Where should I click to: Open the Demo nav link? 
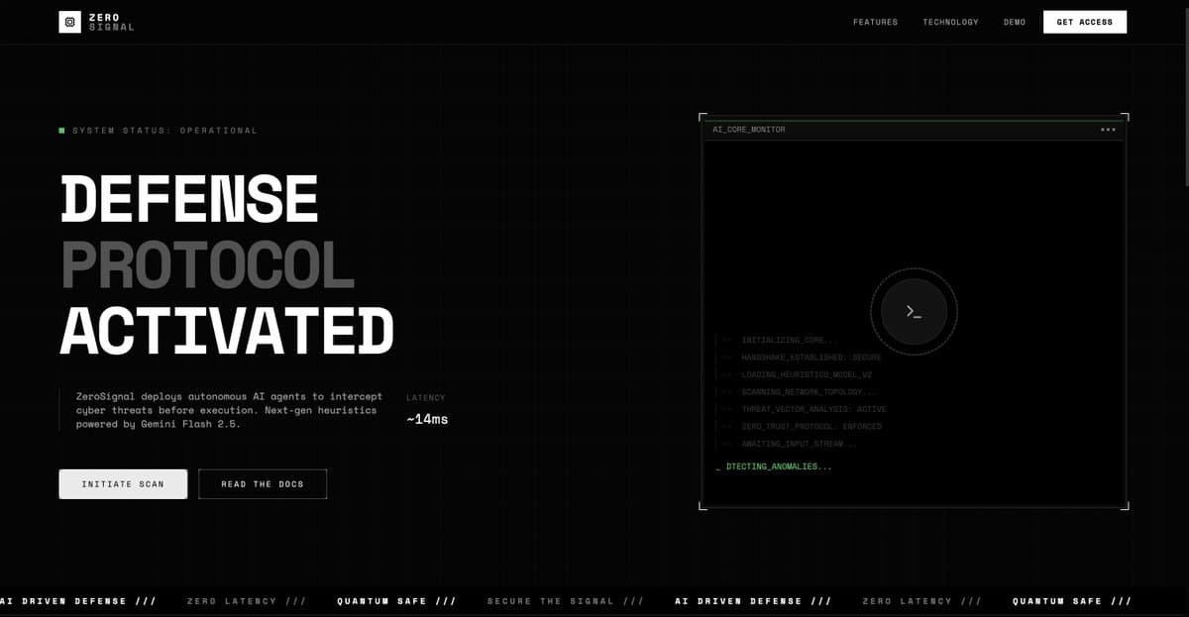[1015, 22]
